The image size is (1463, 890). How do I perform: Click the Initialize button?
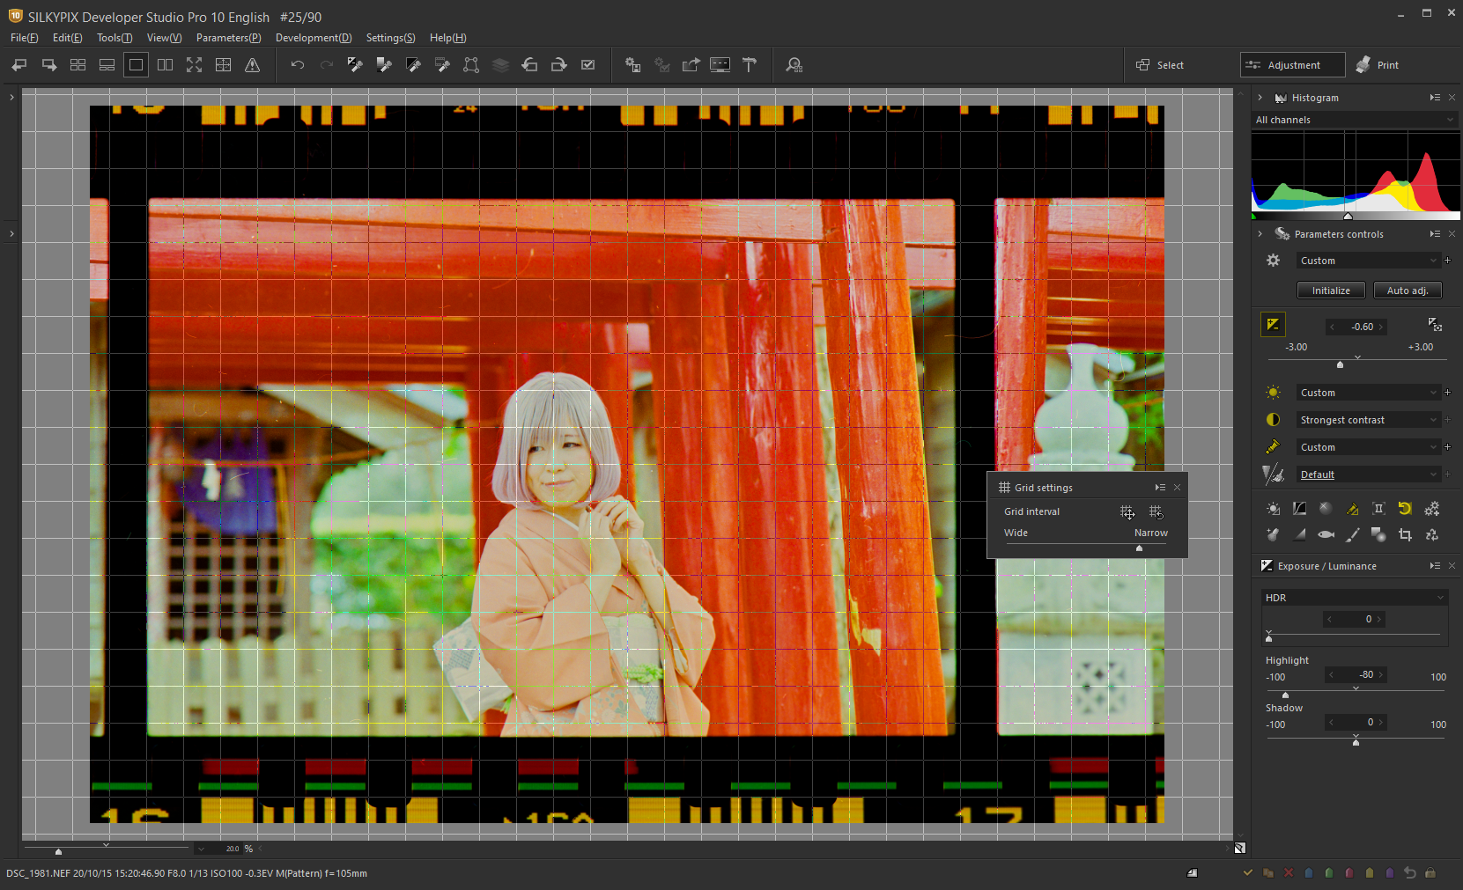coord(1331,291)
